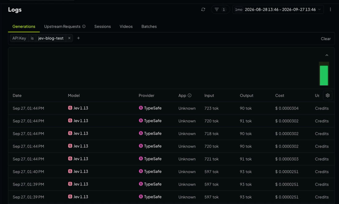Select the cost value $ 0.0000304

click(x=287, y=108)
